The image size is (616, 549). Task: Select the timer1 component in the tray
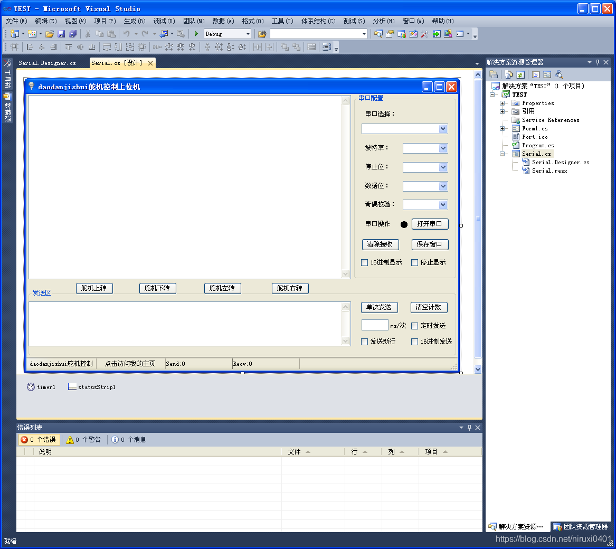coord(41,387)
